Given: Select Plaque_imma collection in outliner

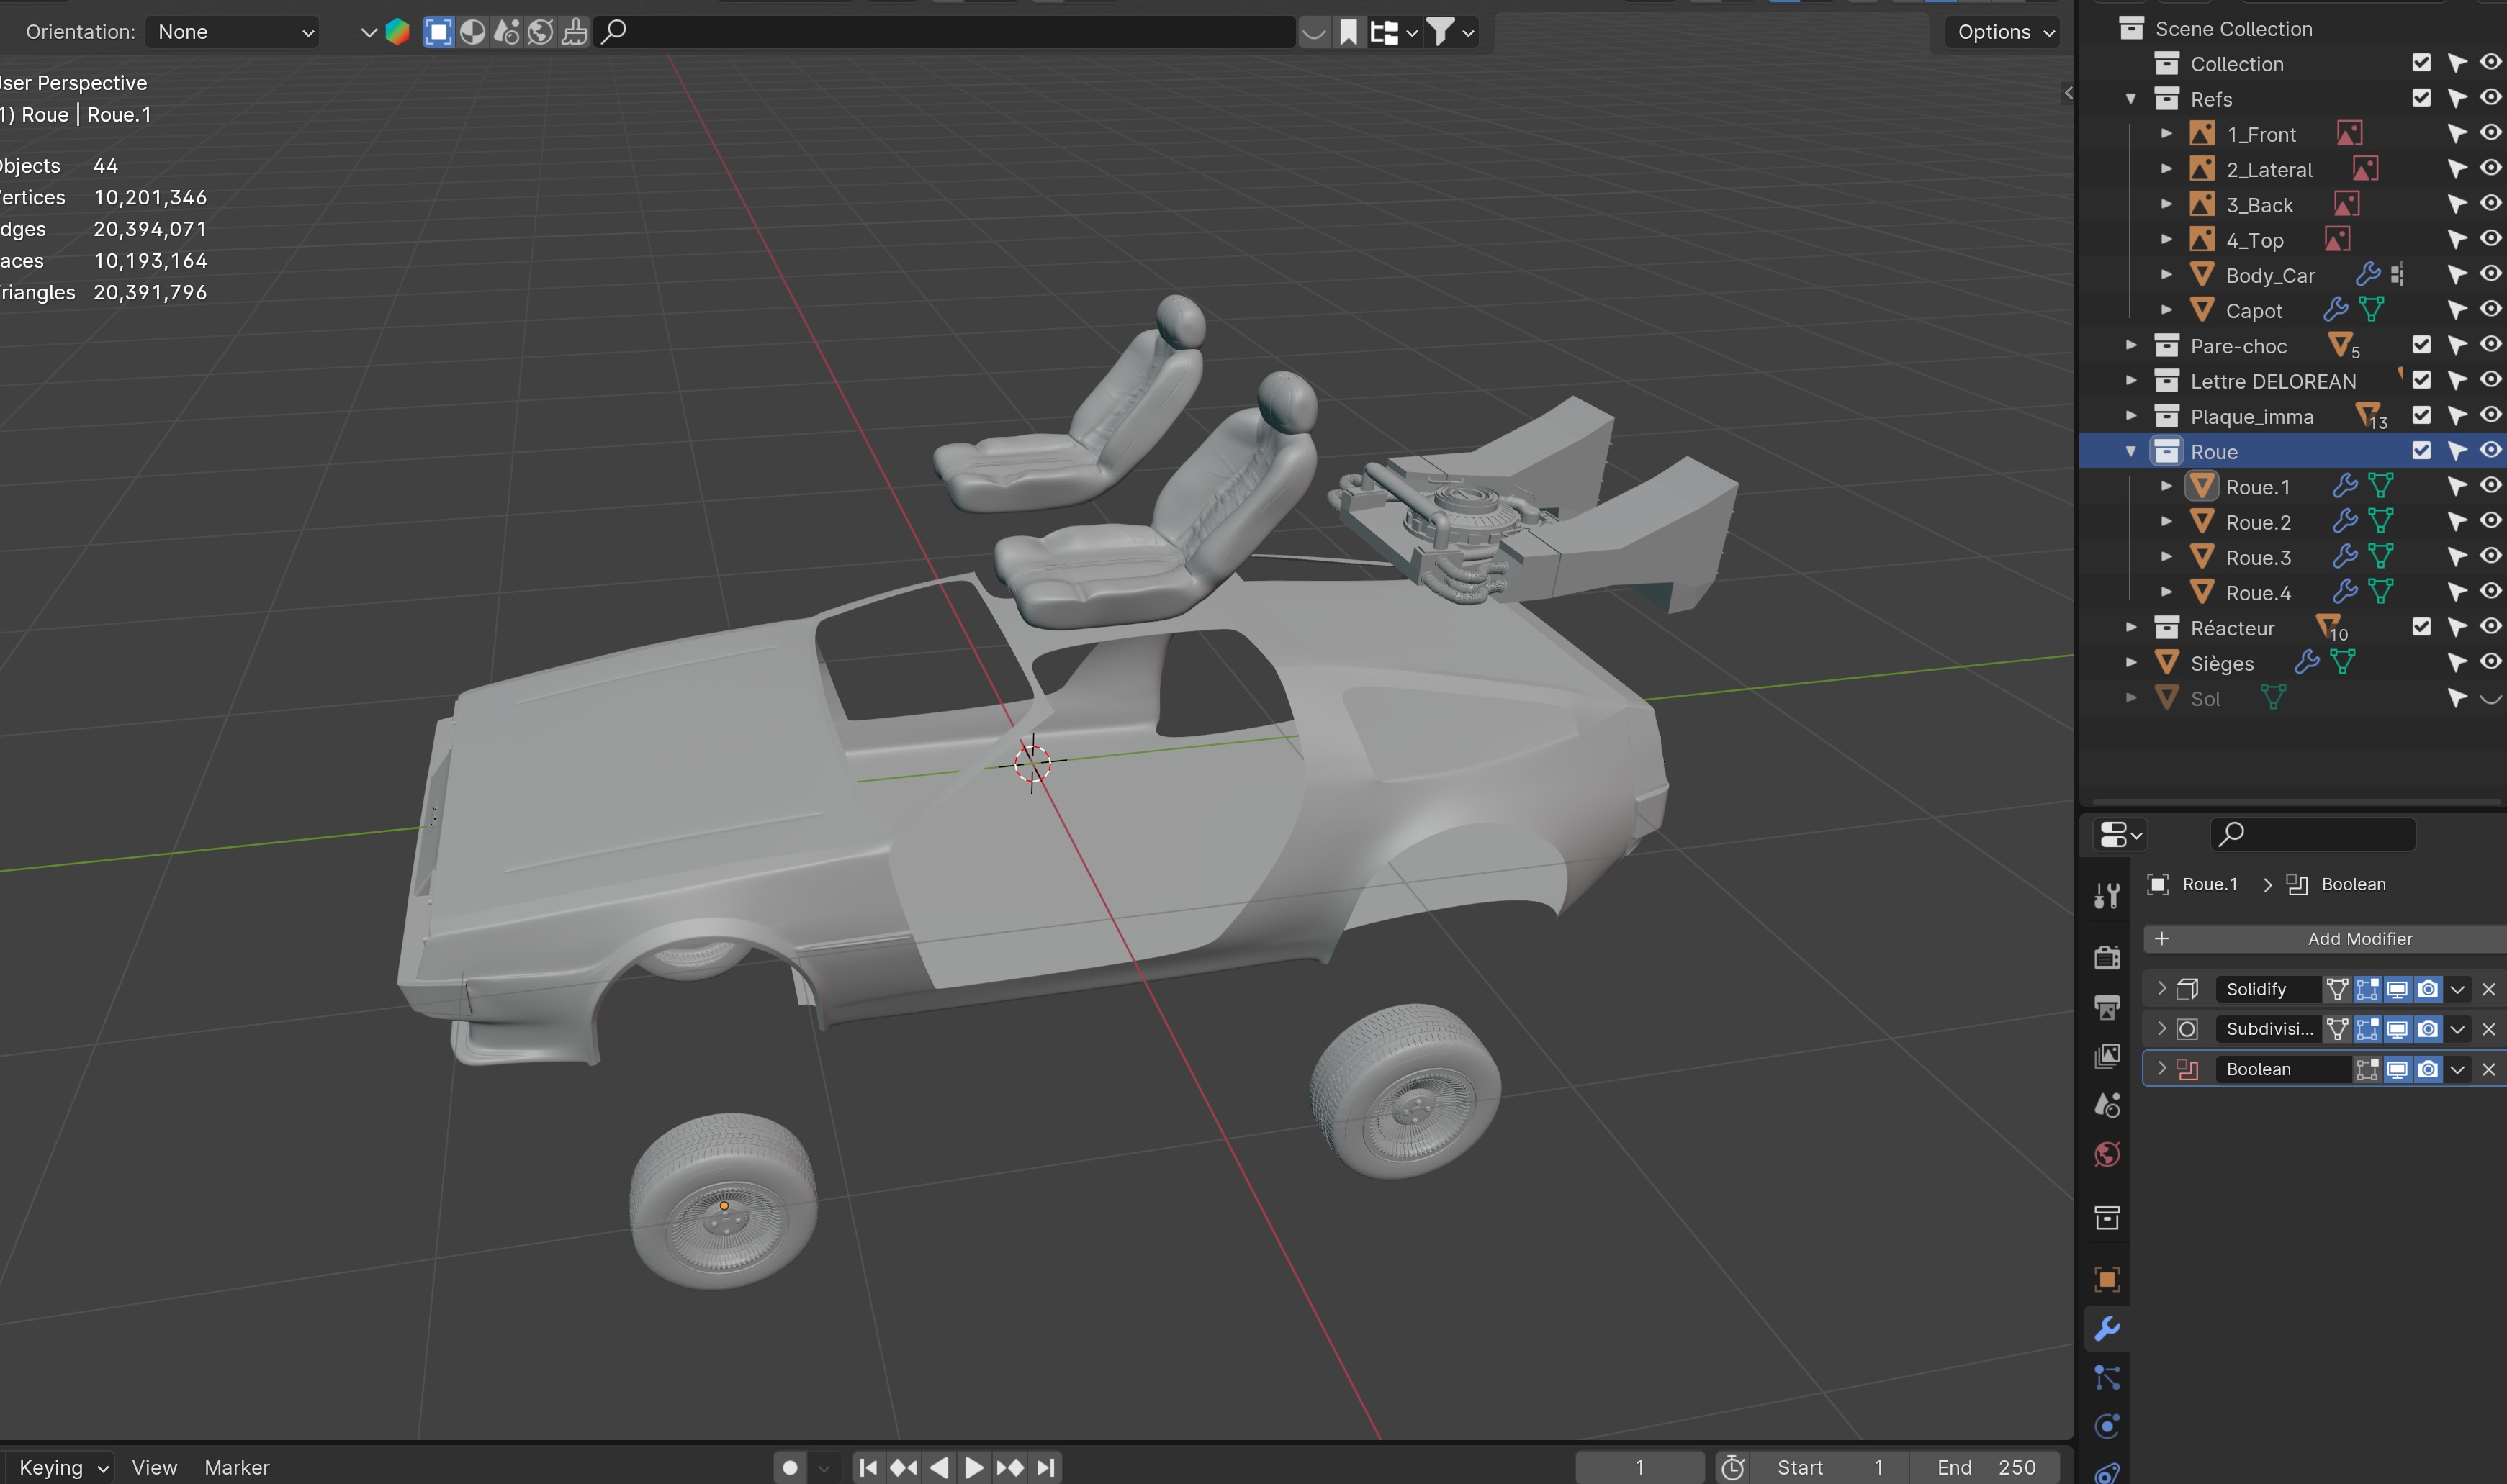Looking at the screenshot, I should pos(2251,416).
